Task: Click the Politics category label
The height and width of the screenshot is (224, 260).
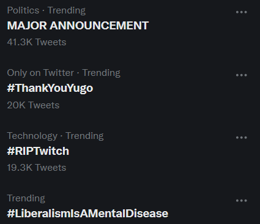Action: click(x=23, y=10)
